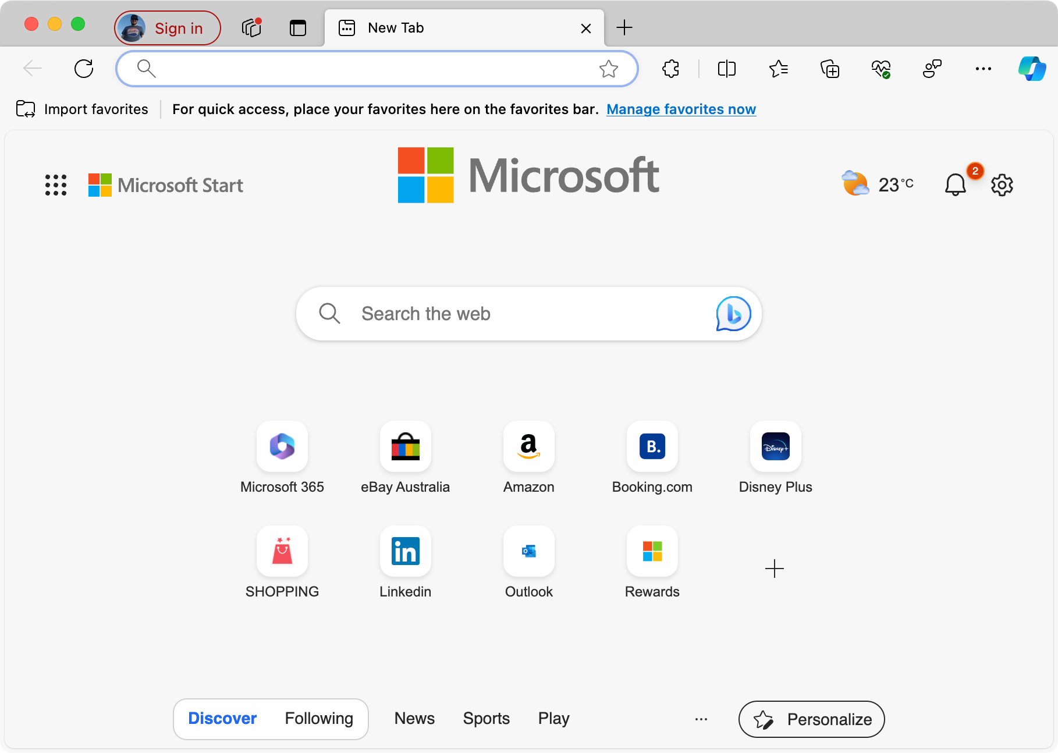Toggle split screen view
The image size is (1058, 753).
(727, 69)
